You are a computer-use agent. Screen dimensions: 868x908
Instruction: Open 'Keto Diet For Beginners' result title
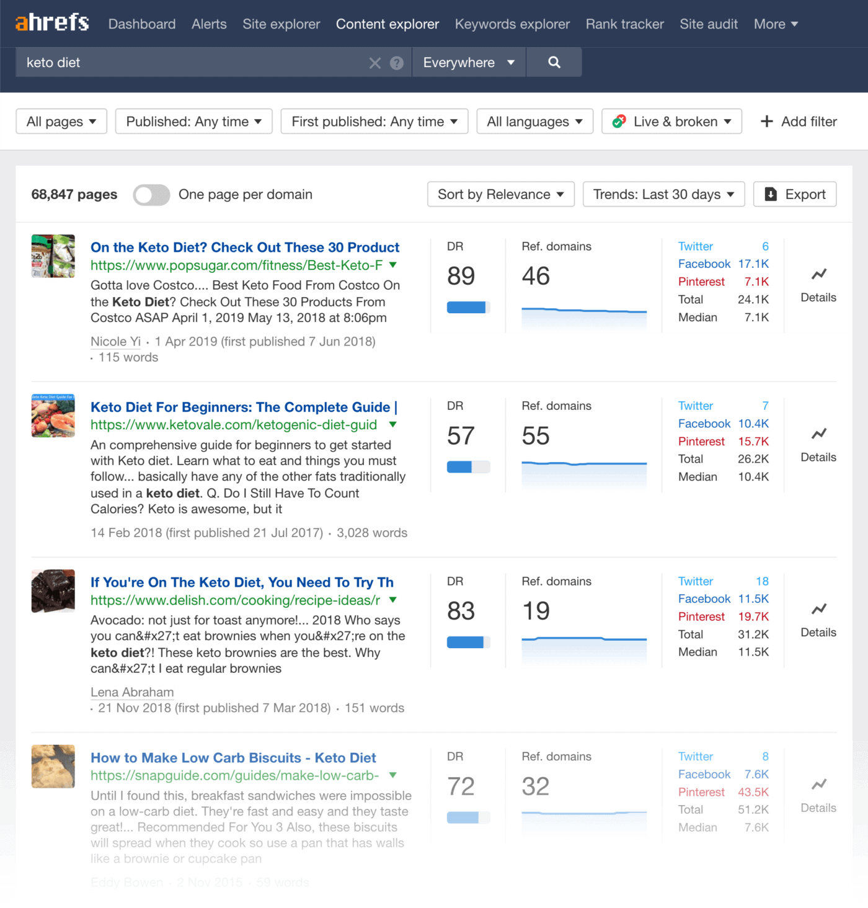pyautogui.click(x=244, y=407)
